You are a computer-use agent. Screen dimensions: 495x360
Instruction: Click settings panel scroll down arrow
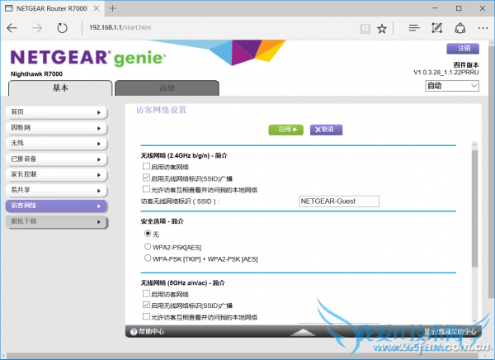point(474,320)
